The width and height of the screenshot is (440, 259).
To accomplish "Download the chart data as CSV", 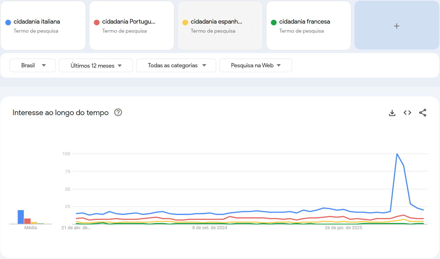I will coord(392,112).
